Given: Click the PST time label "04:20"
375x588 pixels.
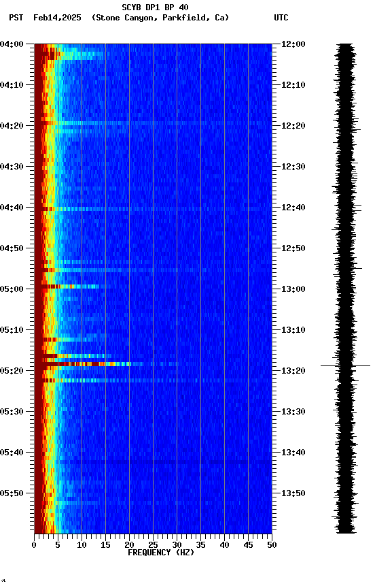Looking at the screenshot, I should [x=12, y=126].
